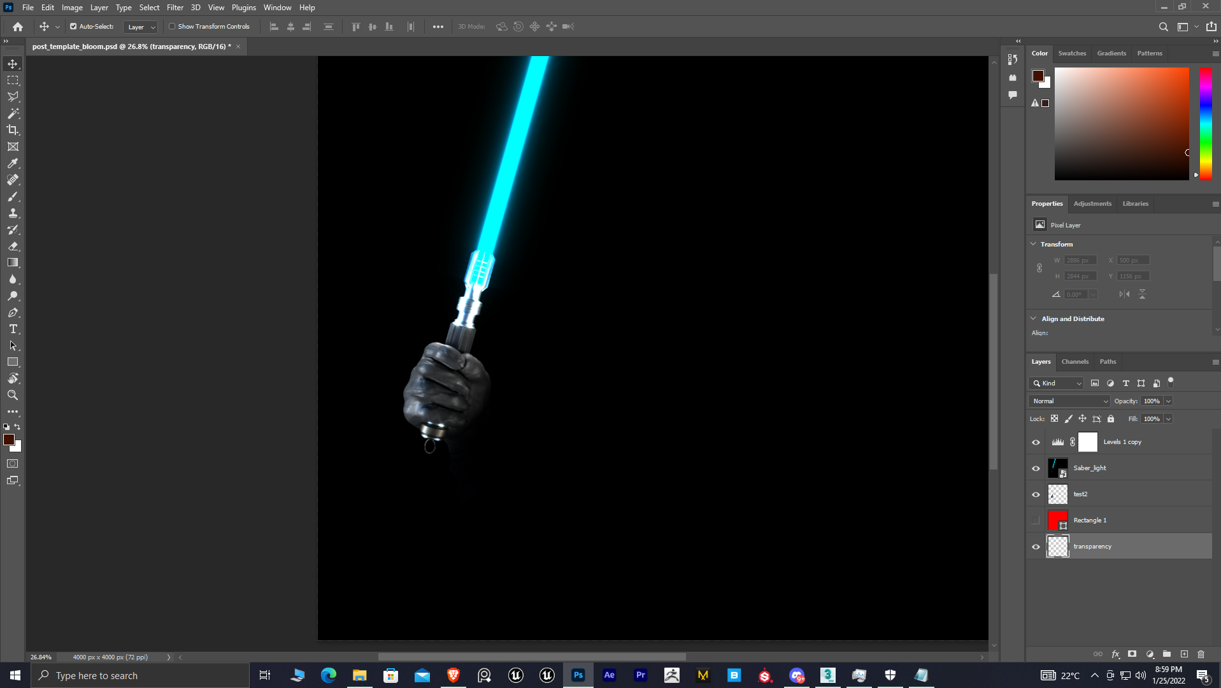
Task: Open the Layers panel menu
Action: point(1215,362)
